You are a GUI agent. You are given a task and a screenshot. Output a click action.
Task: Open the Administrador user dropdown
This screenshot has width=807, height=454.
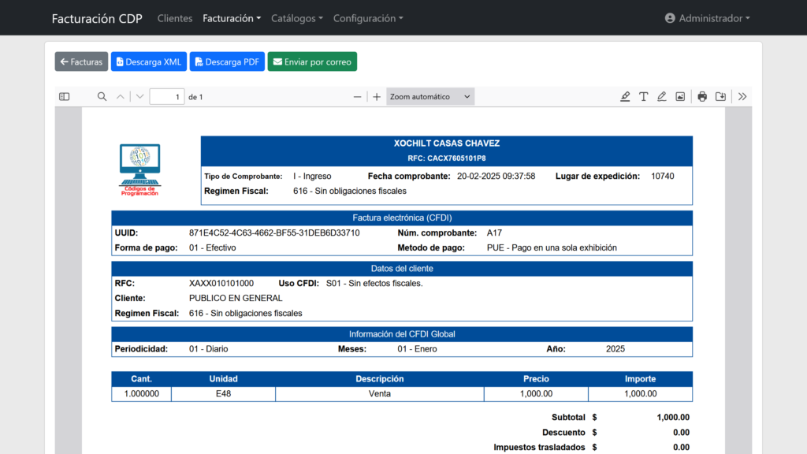coord(707,18)
